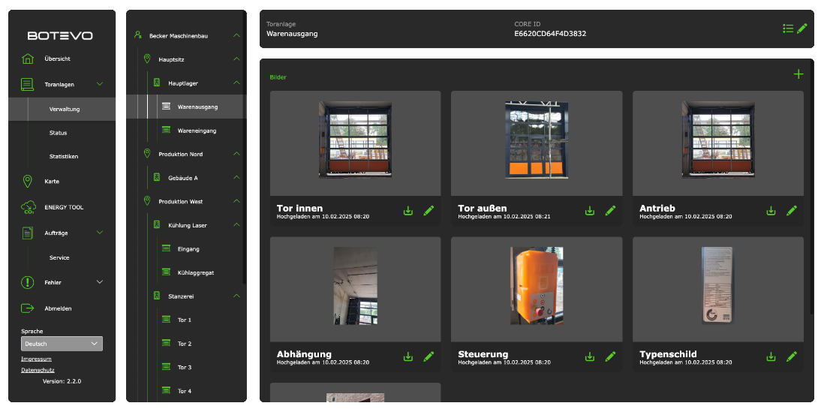The image size is (821, 409).
Task: Edit the Toranlage with header pencil icon
Action: 802,29
